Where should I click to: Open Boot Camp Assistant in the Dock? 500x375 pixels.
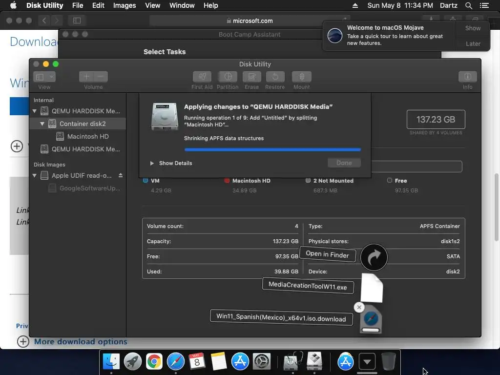pyautogui.click(x=314, y=362)
